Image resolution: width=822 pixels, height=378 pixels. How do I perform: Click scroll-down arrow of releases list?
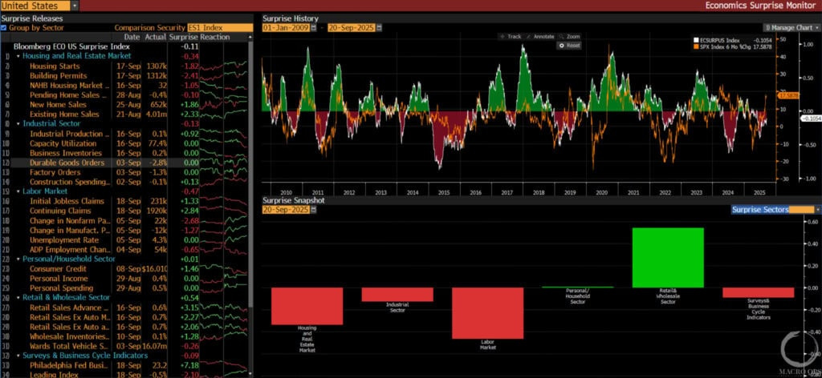pos(250,373)
